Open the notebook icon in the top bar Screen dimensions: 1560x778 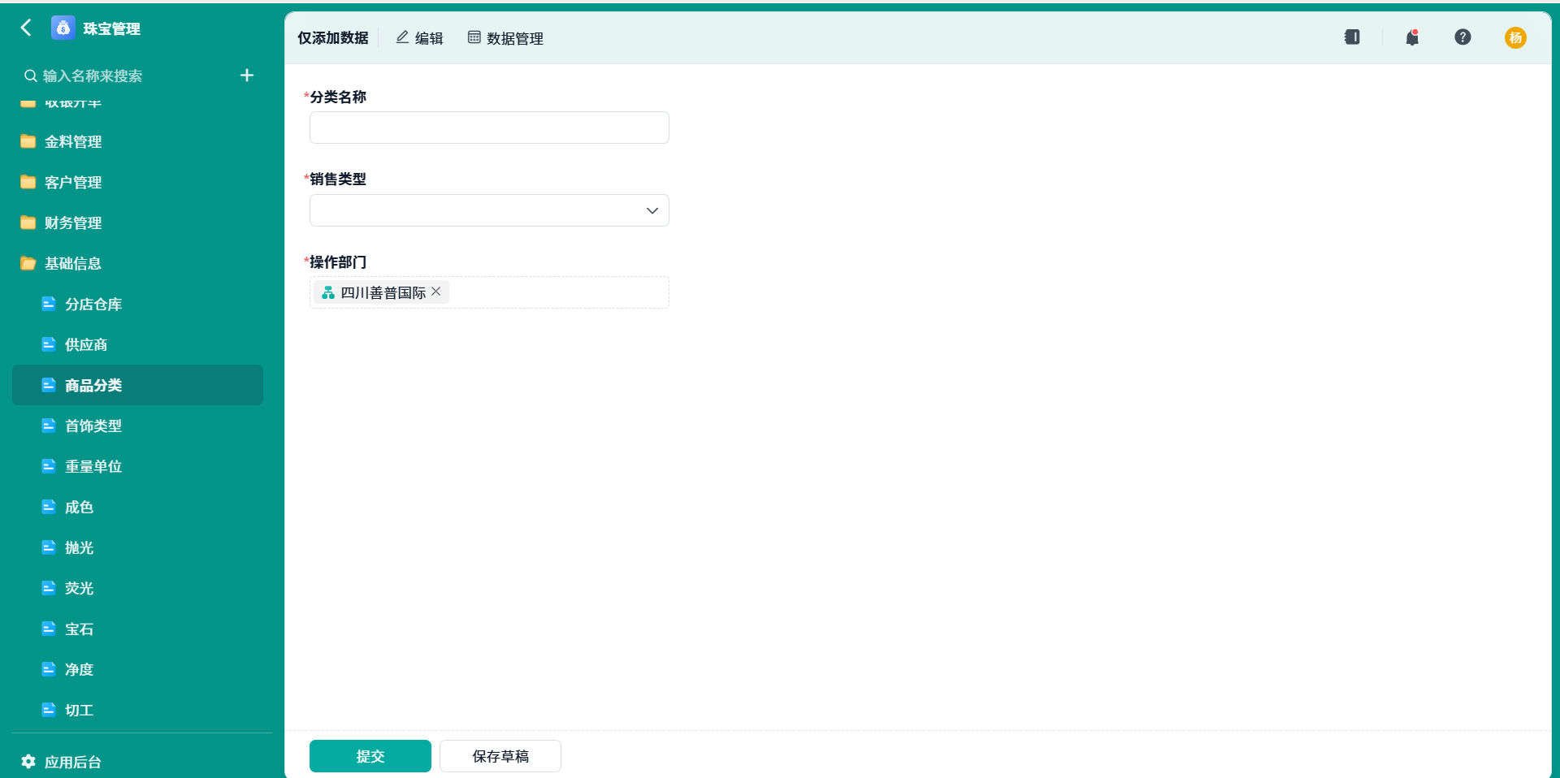(1352, 37)
